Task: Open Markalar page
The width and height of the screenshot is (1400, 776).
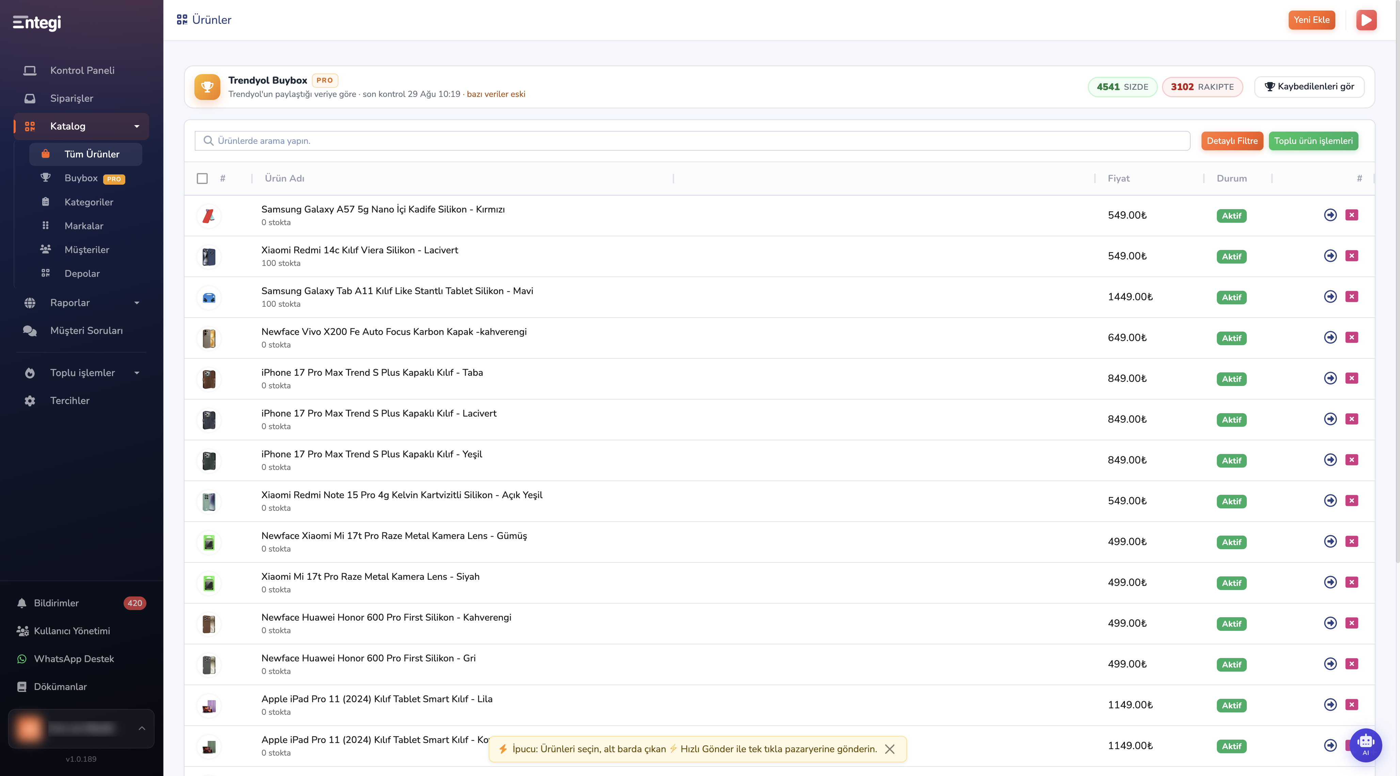Action: [86, 226]
